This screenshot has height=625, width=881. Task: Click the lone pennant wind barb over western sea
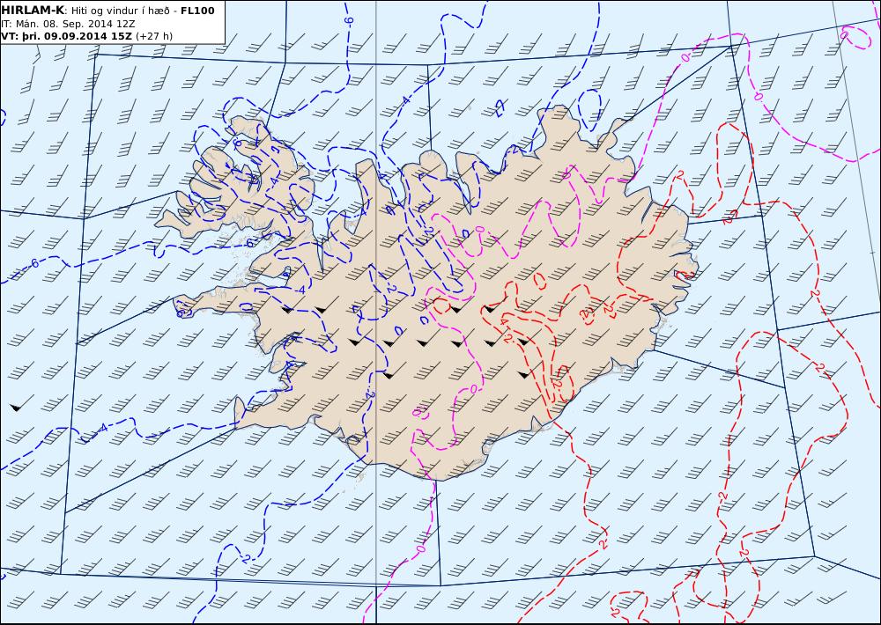tap(21, 404)
